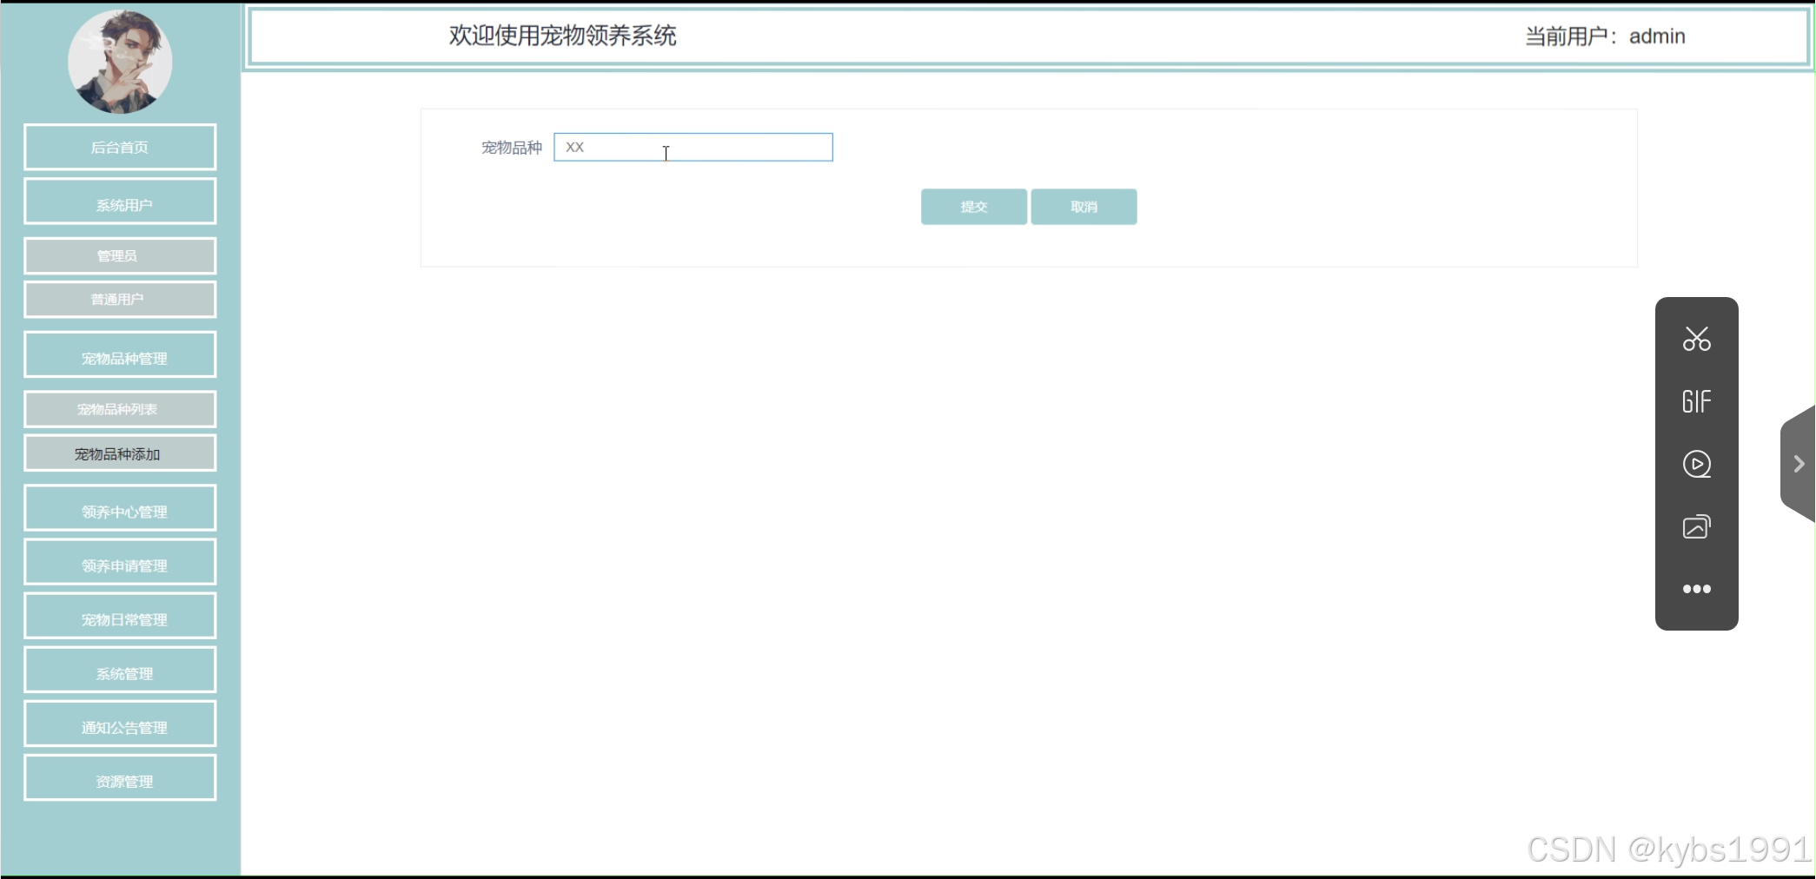Focus the 宠物品种 input field
This screenshot has height=879, width=1816.
693,147
